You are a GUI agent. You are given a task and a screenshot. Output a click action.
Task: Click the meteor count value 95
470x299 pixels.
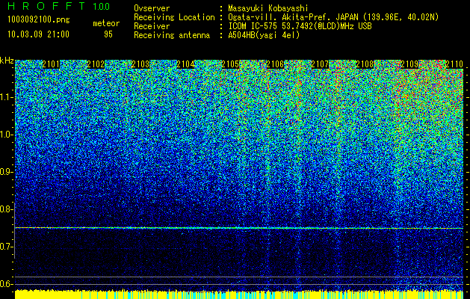[x=108, y=34]
